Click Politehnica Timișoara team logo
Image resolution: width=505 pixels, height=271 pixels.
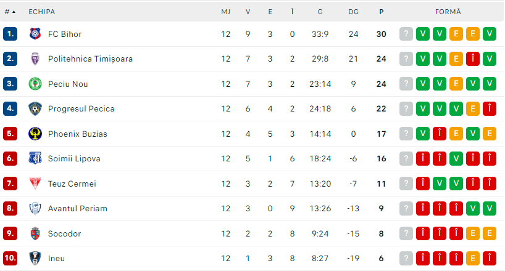(x=35, y=59)
